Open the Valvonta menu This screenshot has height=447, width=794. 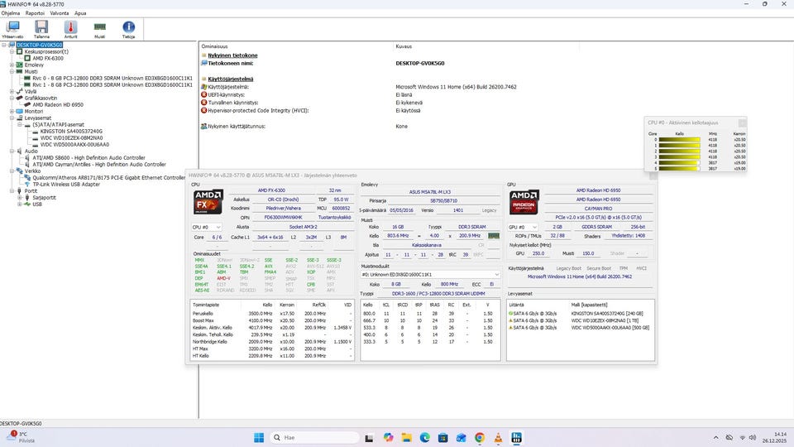click(60, 13)
